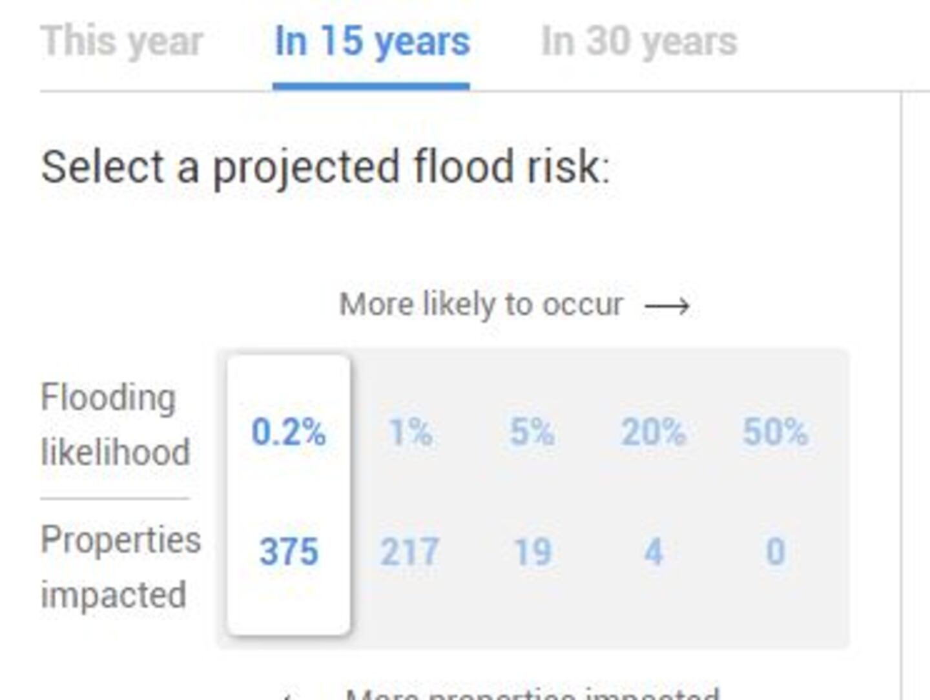930x700 pixels.
Task: Switch to the This year tab
Action: click(x=121, y=42)
